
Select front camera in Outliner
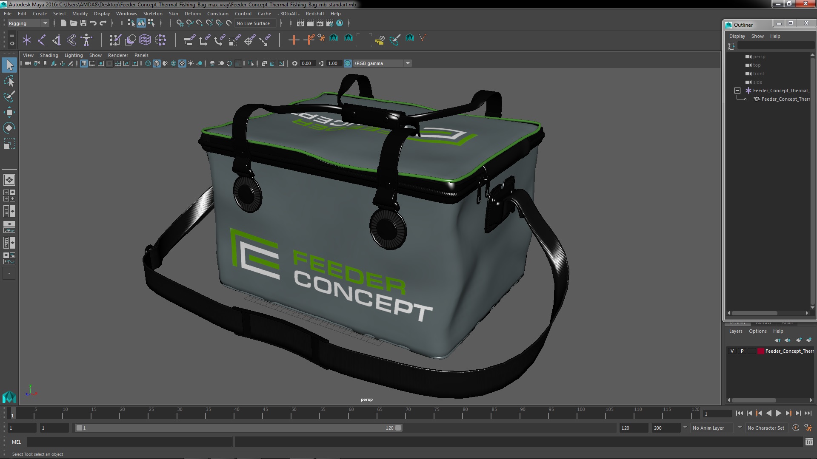(x=758, y=74)
